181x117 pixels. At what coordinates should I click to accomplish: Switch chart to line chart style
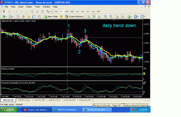99,16
